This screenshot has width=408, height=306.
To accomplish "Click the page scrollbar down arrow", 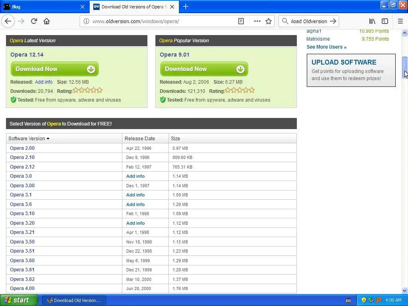I will [x=404, y=290].
